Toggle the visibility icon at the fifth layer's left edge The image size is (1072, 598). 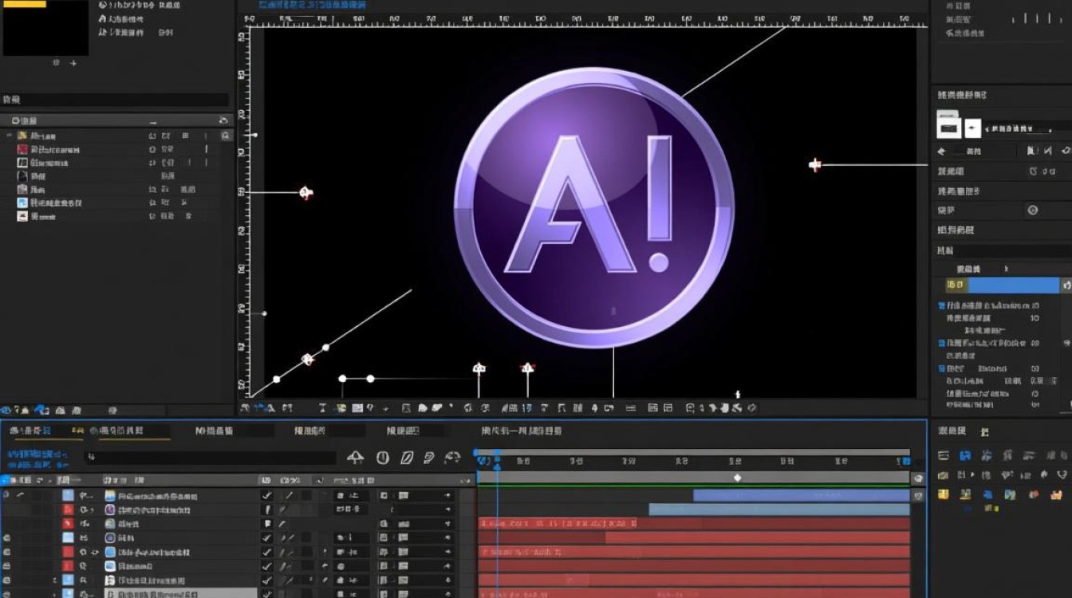(x=7, y=553)
